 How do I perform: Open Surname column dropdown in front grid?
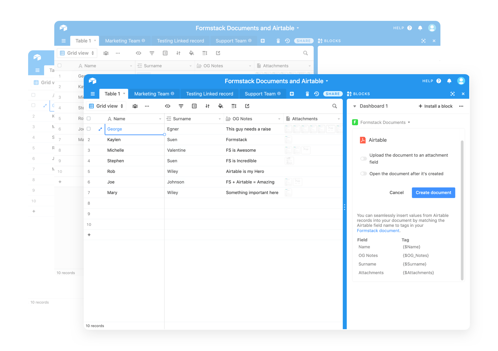[220, 119]
